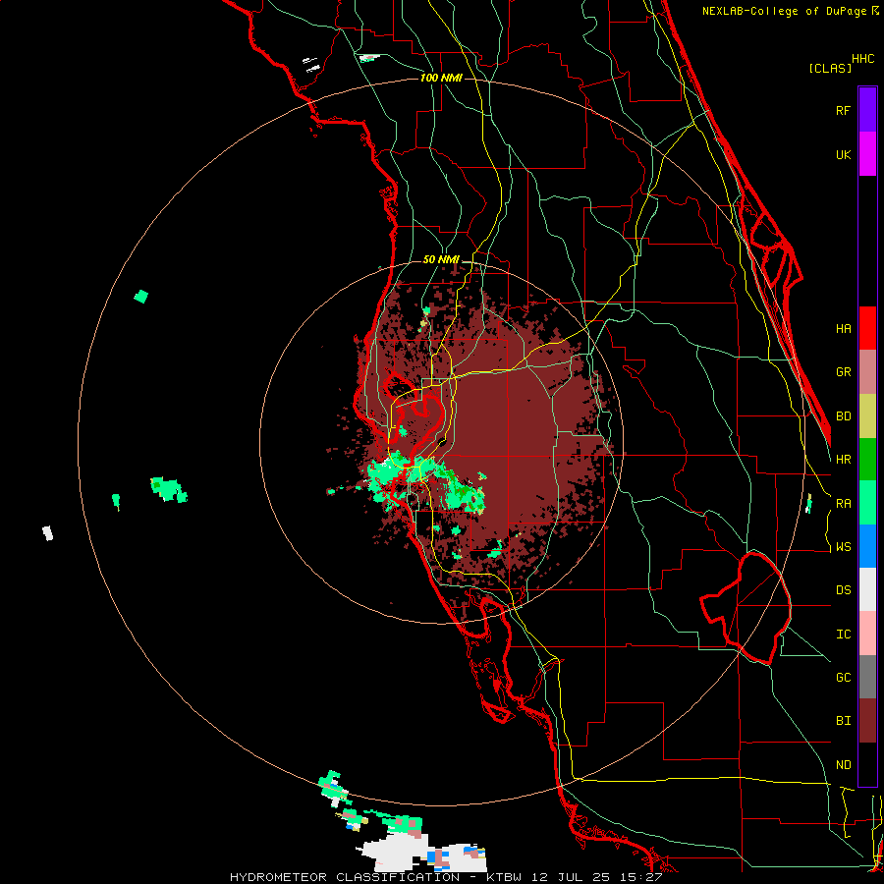Click the 'NEXLAB-College of DuPage' credit text
The height and width of the screenshot is (884, 884).
pos(784,11)
